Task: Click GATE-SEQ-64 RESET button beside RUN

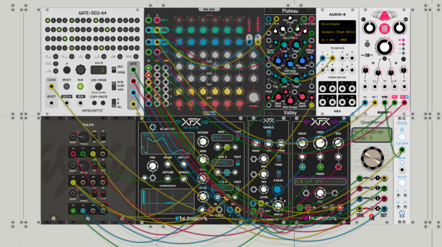Action: pos(67,86)
